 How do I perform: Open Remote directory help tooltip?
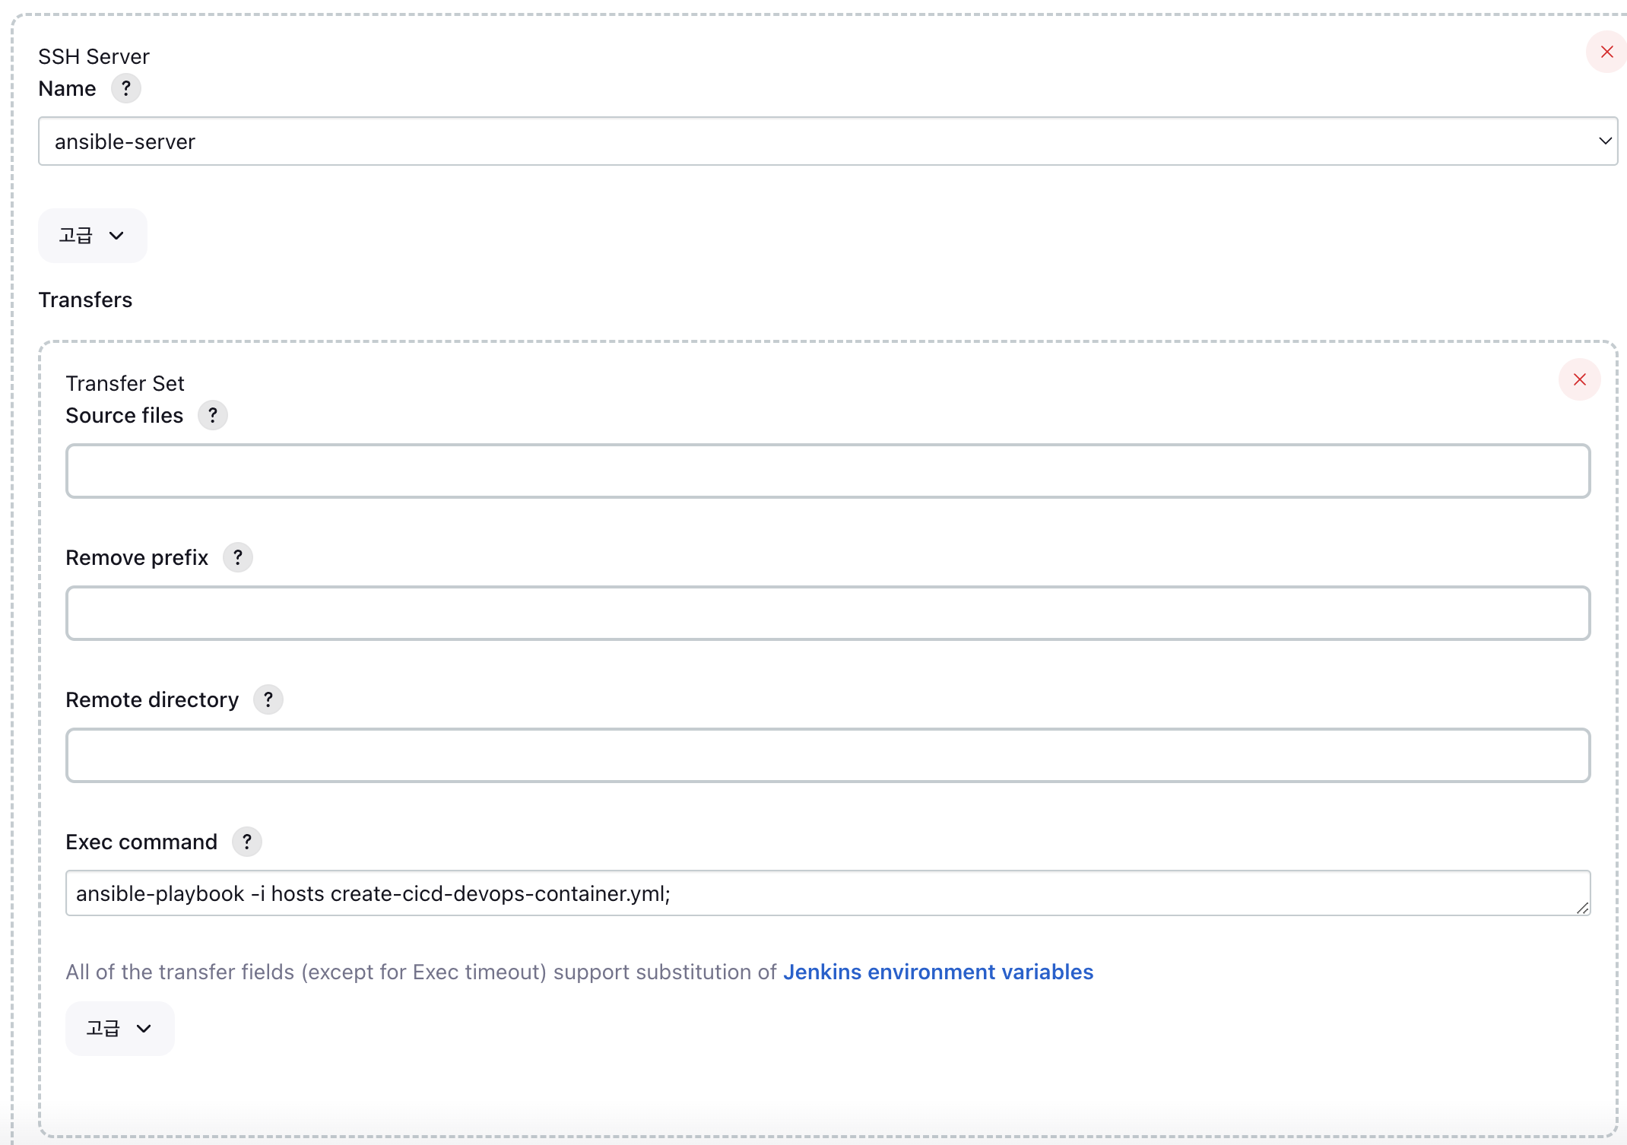pos(268,700)
